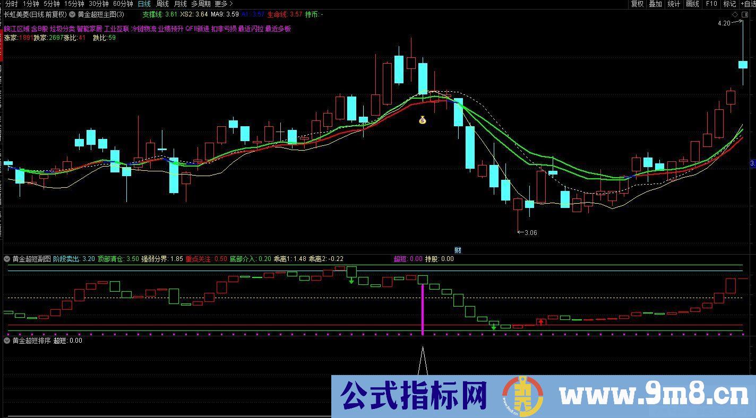Open main chart indicator dropdown arrow

72,14
